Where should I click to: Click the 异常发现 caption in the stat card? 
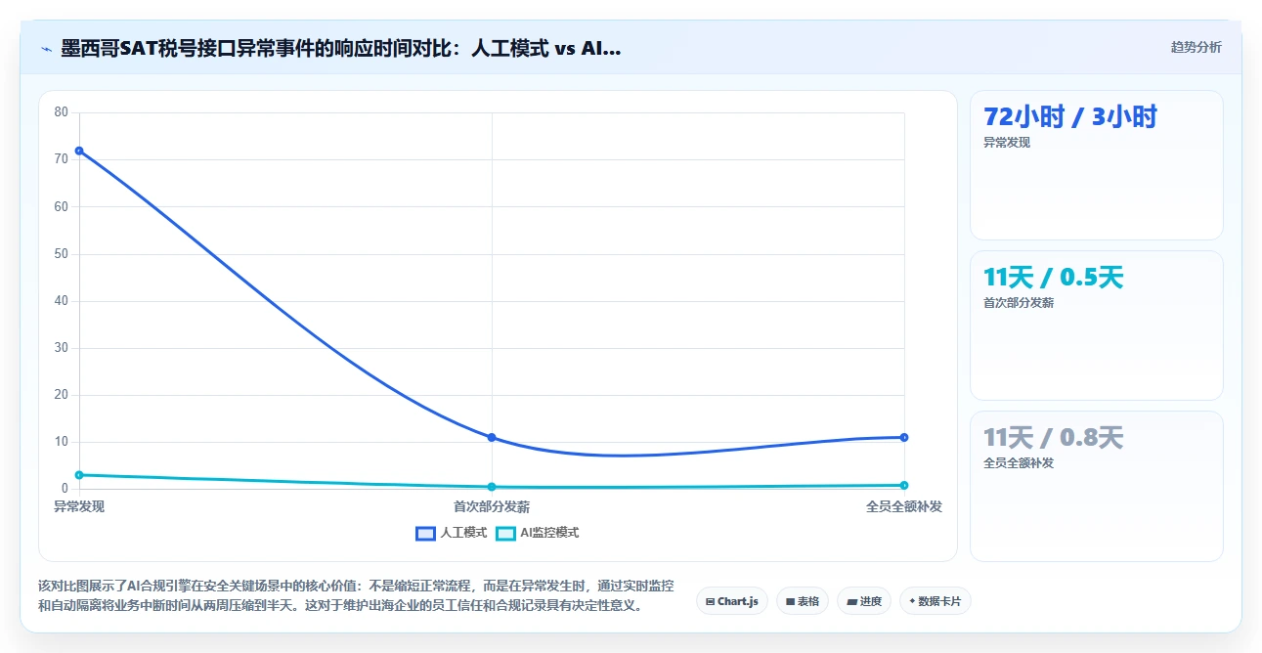coord(1007,143)
